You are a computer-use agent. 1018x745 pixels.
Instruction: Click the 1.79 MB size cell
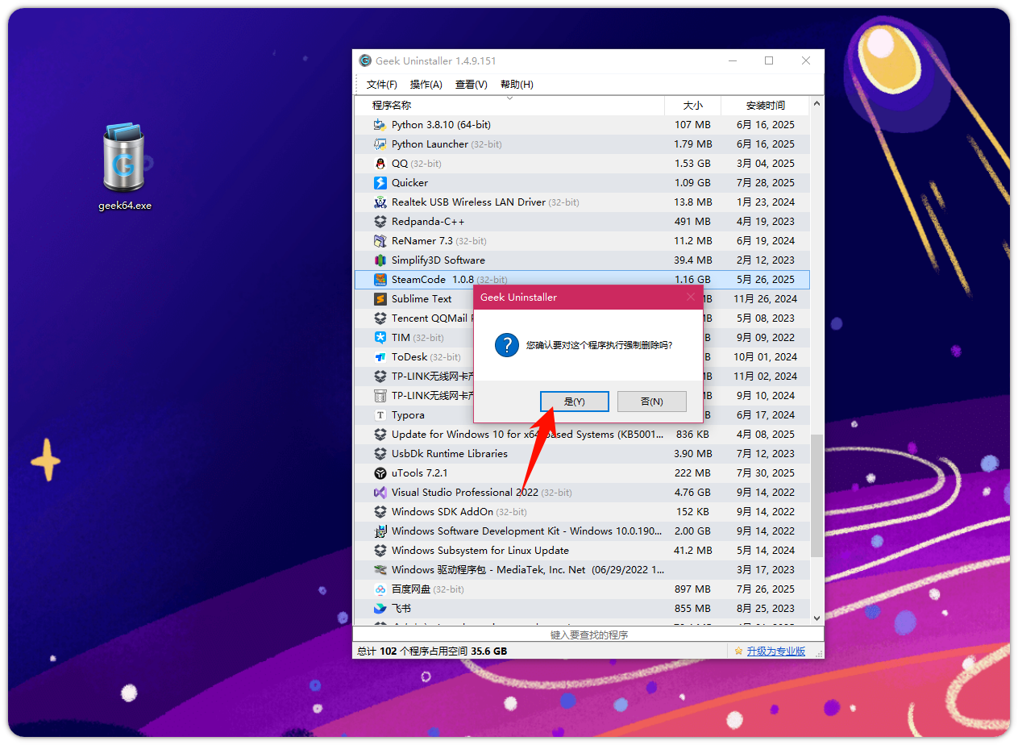692,144
